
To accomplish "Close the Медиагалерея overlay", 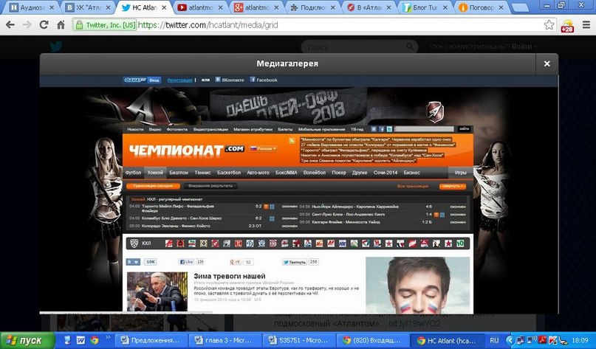I will click(x=547, y=63).
